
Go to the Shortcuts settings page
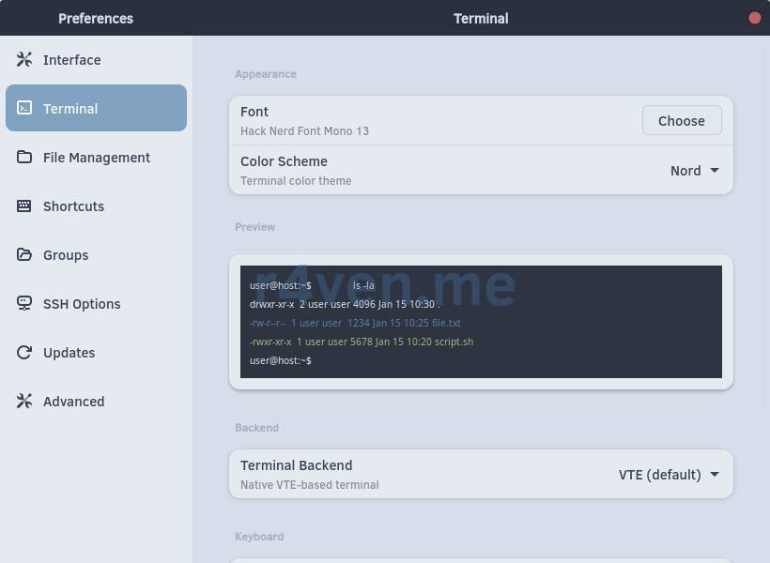pyautogui.click(x=73, y=206)
